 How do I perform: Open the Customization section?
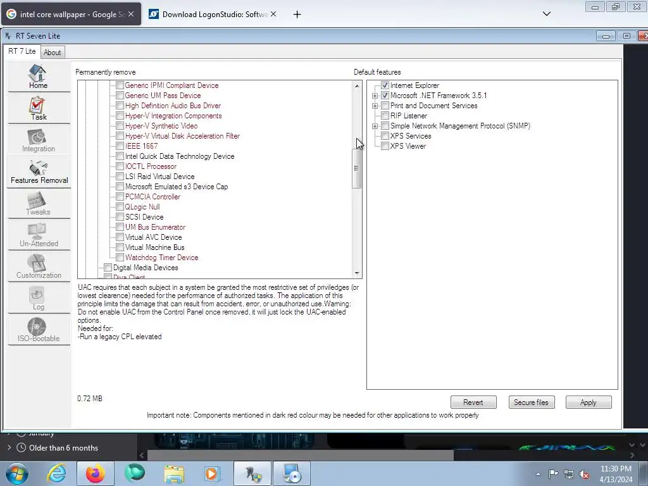pos(39,267)
